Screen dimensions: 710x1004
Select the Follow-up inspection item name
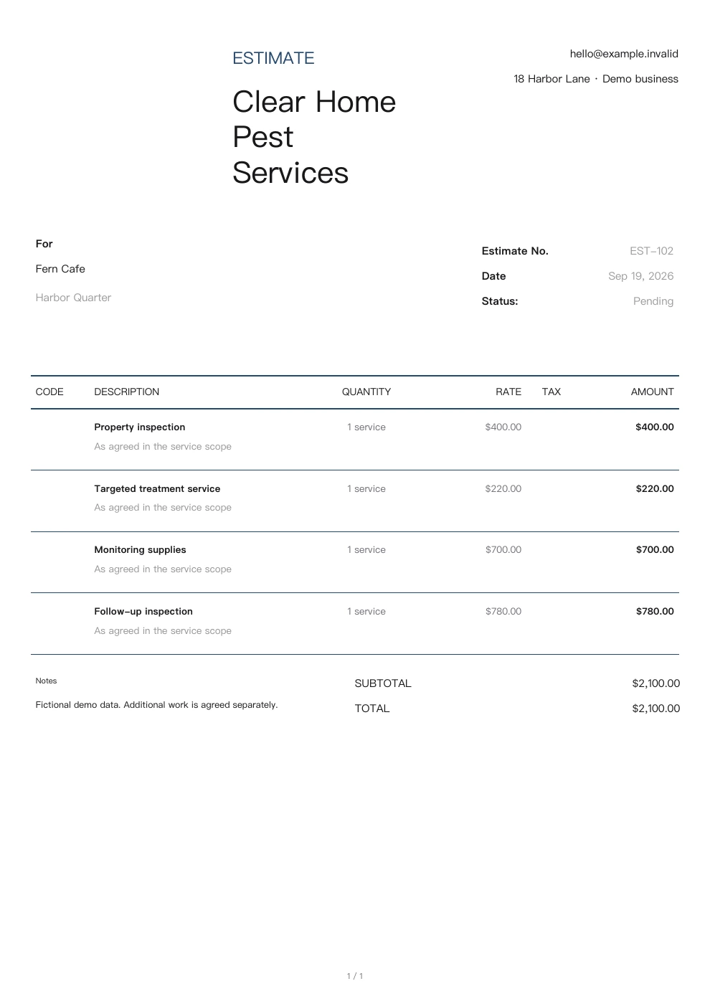click(143, 611)
